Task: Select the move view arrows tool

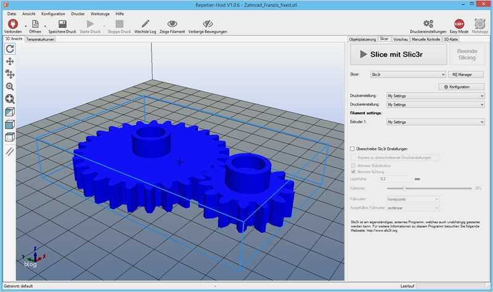Action: point(10,61)
